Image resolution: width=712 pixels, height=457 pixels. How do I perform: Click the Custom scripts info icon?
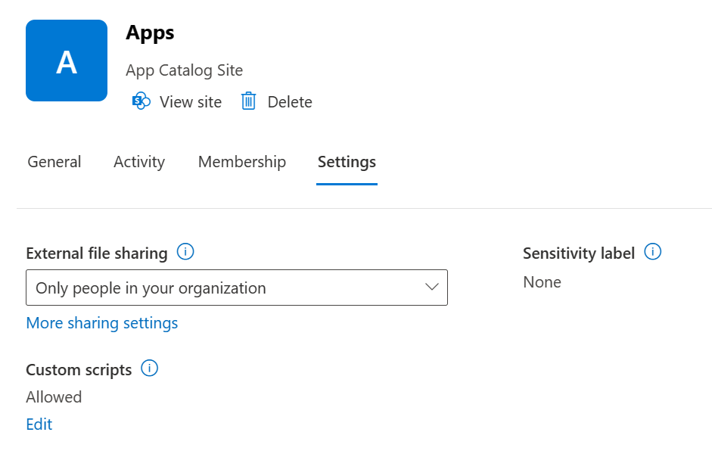tap(150, 368)
